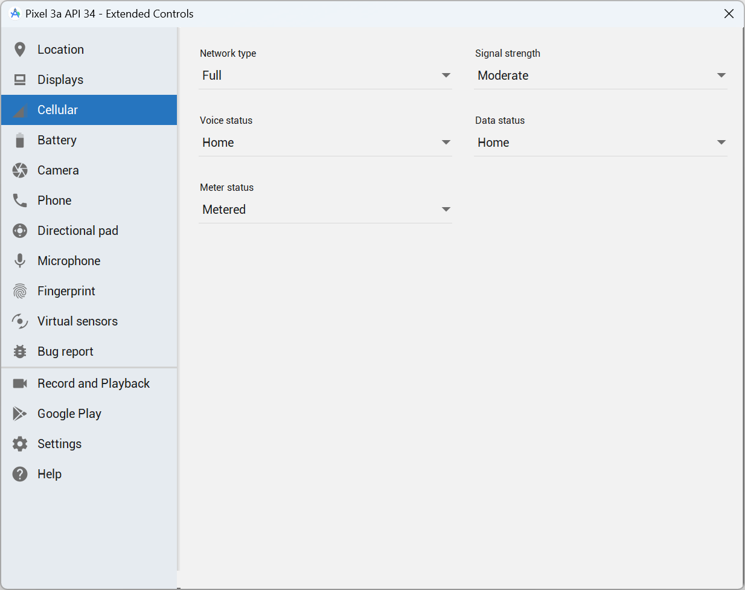Open the Data status dropdown showing Home

601,143
